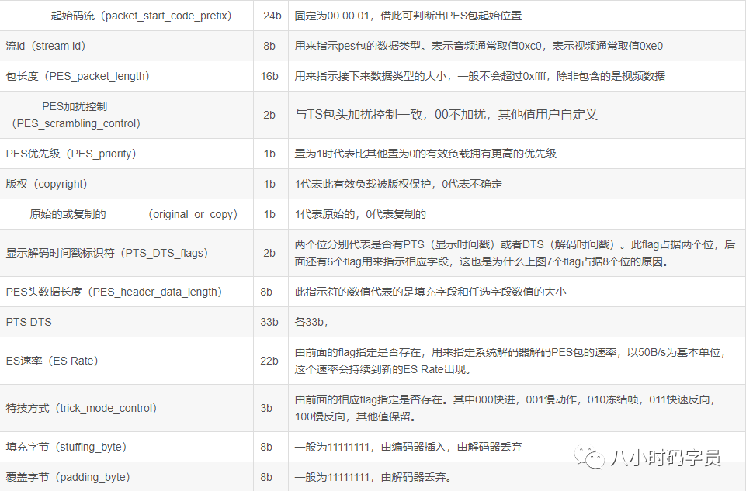Click the 22b size cell
The image size is (746, 491).
pyautogui.click(x=271, y=361)
